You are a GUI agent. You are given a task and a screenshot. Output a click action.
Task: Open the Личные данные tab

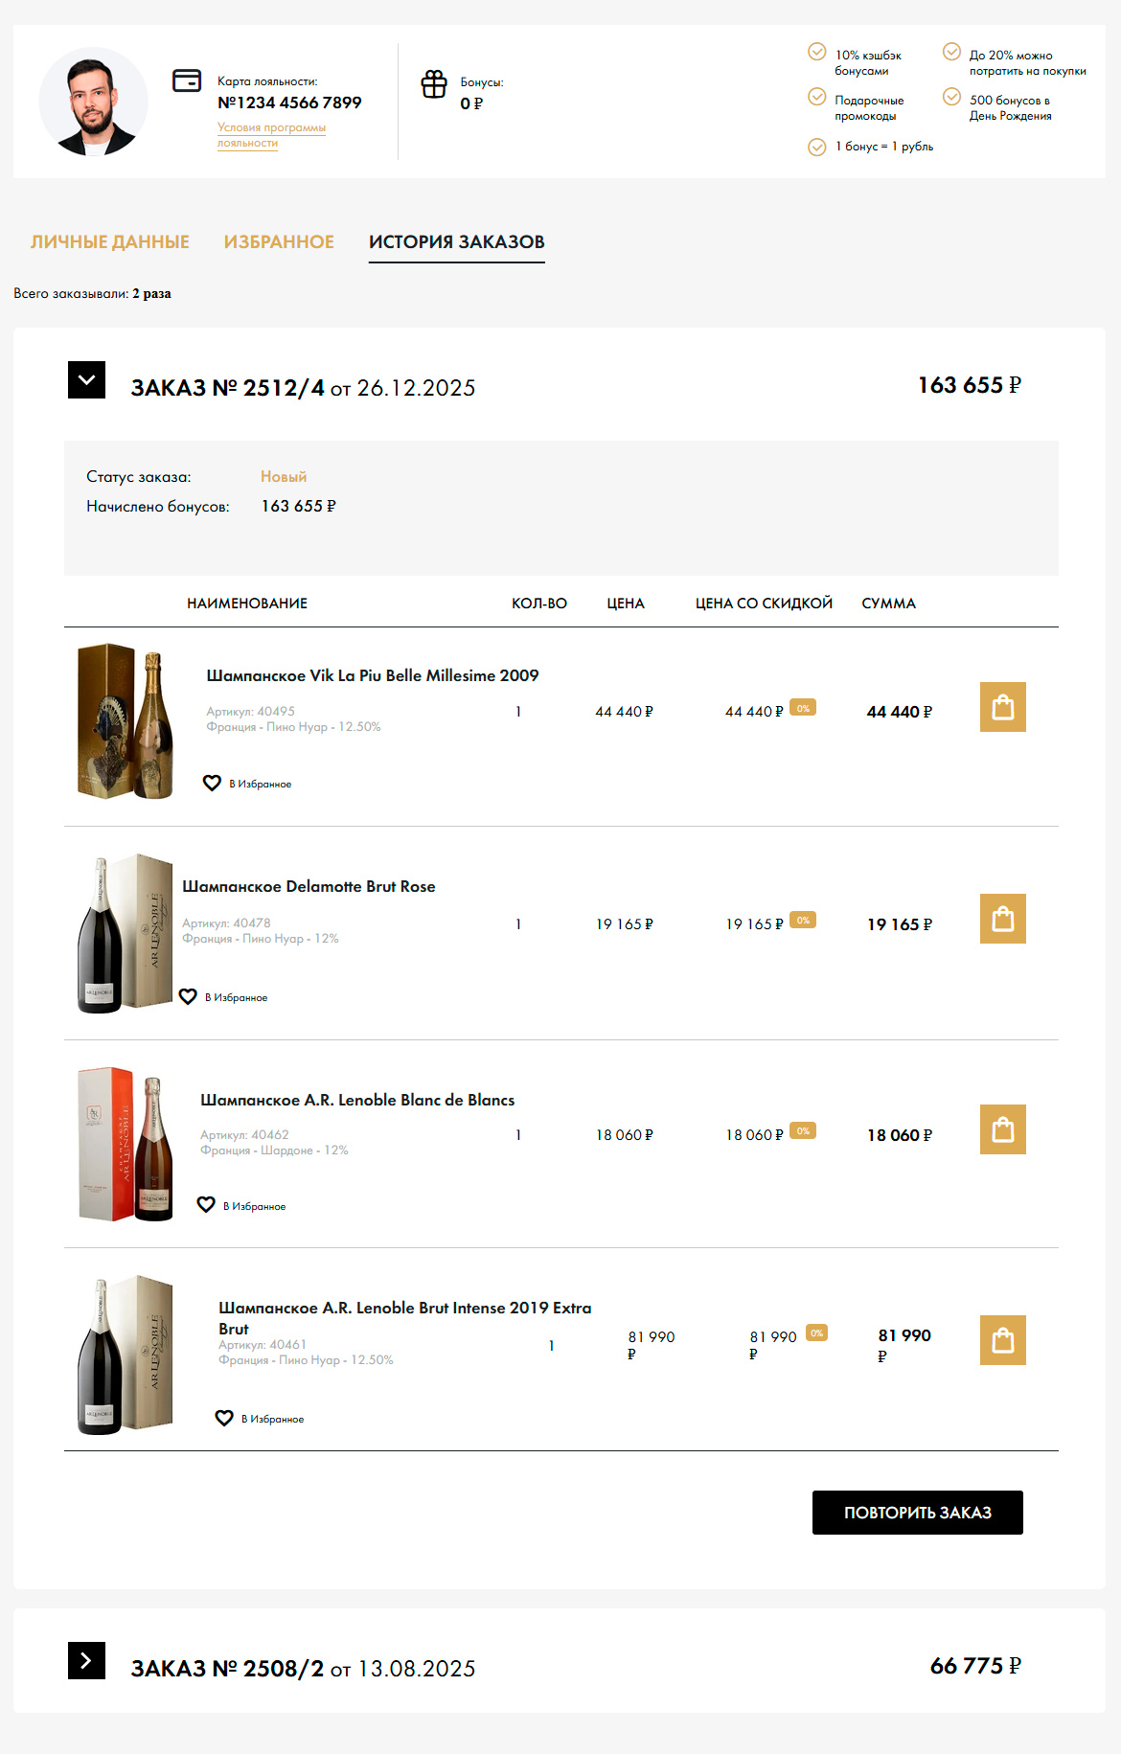(110, 242)
